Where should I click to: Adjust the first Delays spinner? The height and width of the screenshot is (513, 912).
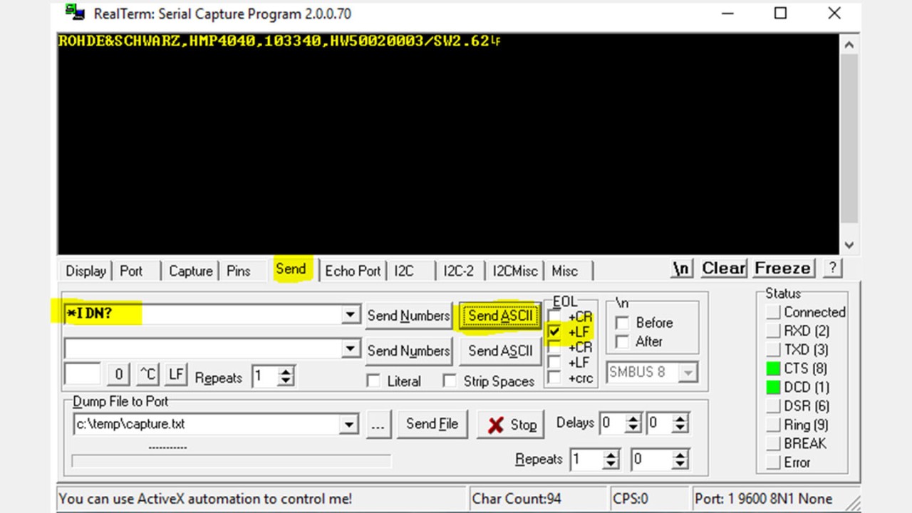coord(633,423)
